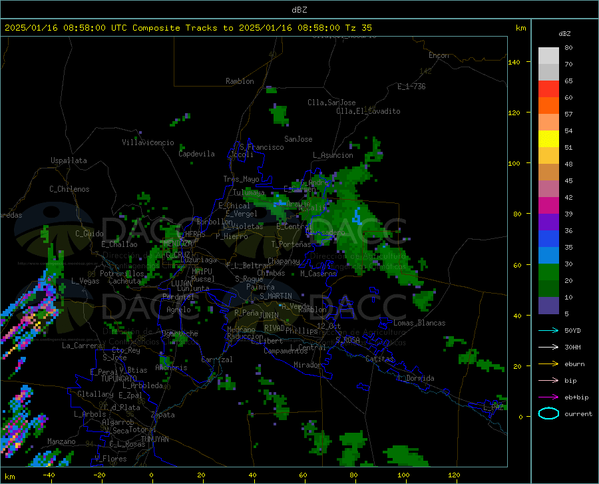Click the RIVAD label
The height and width of the screenshot is (484, 599).
274,328
